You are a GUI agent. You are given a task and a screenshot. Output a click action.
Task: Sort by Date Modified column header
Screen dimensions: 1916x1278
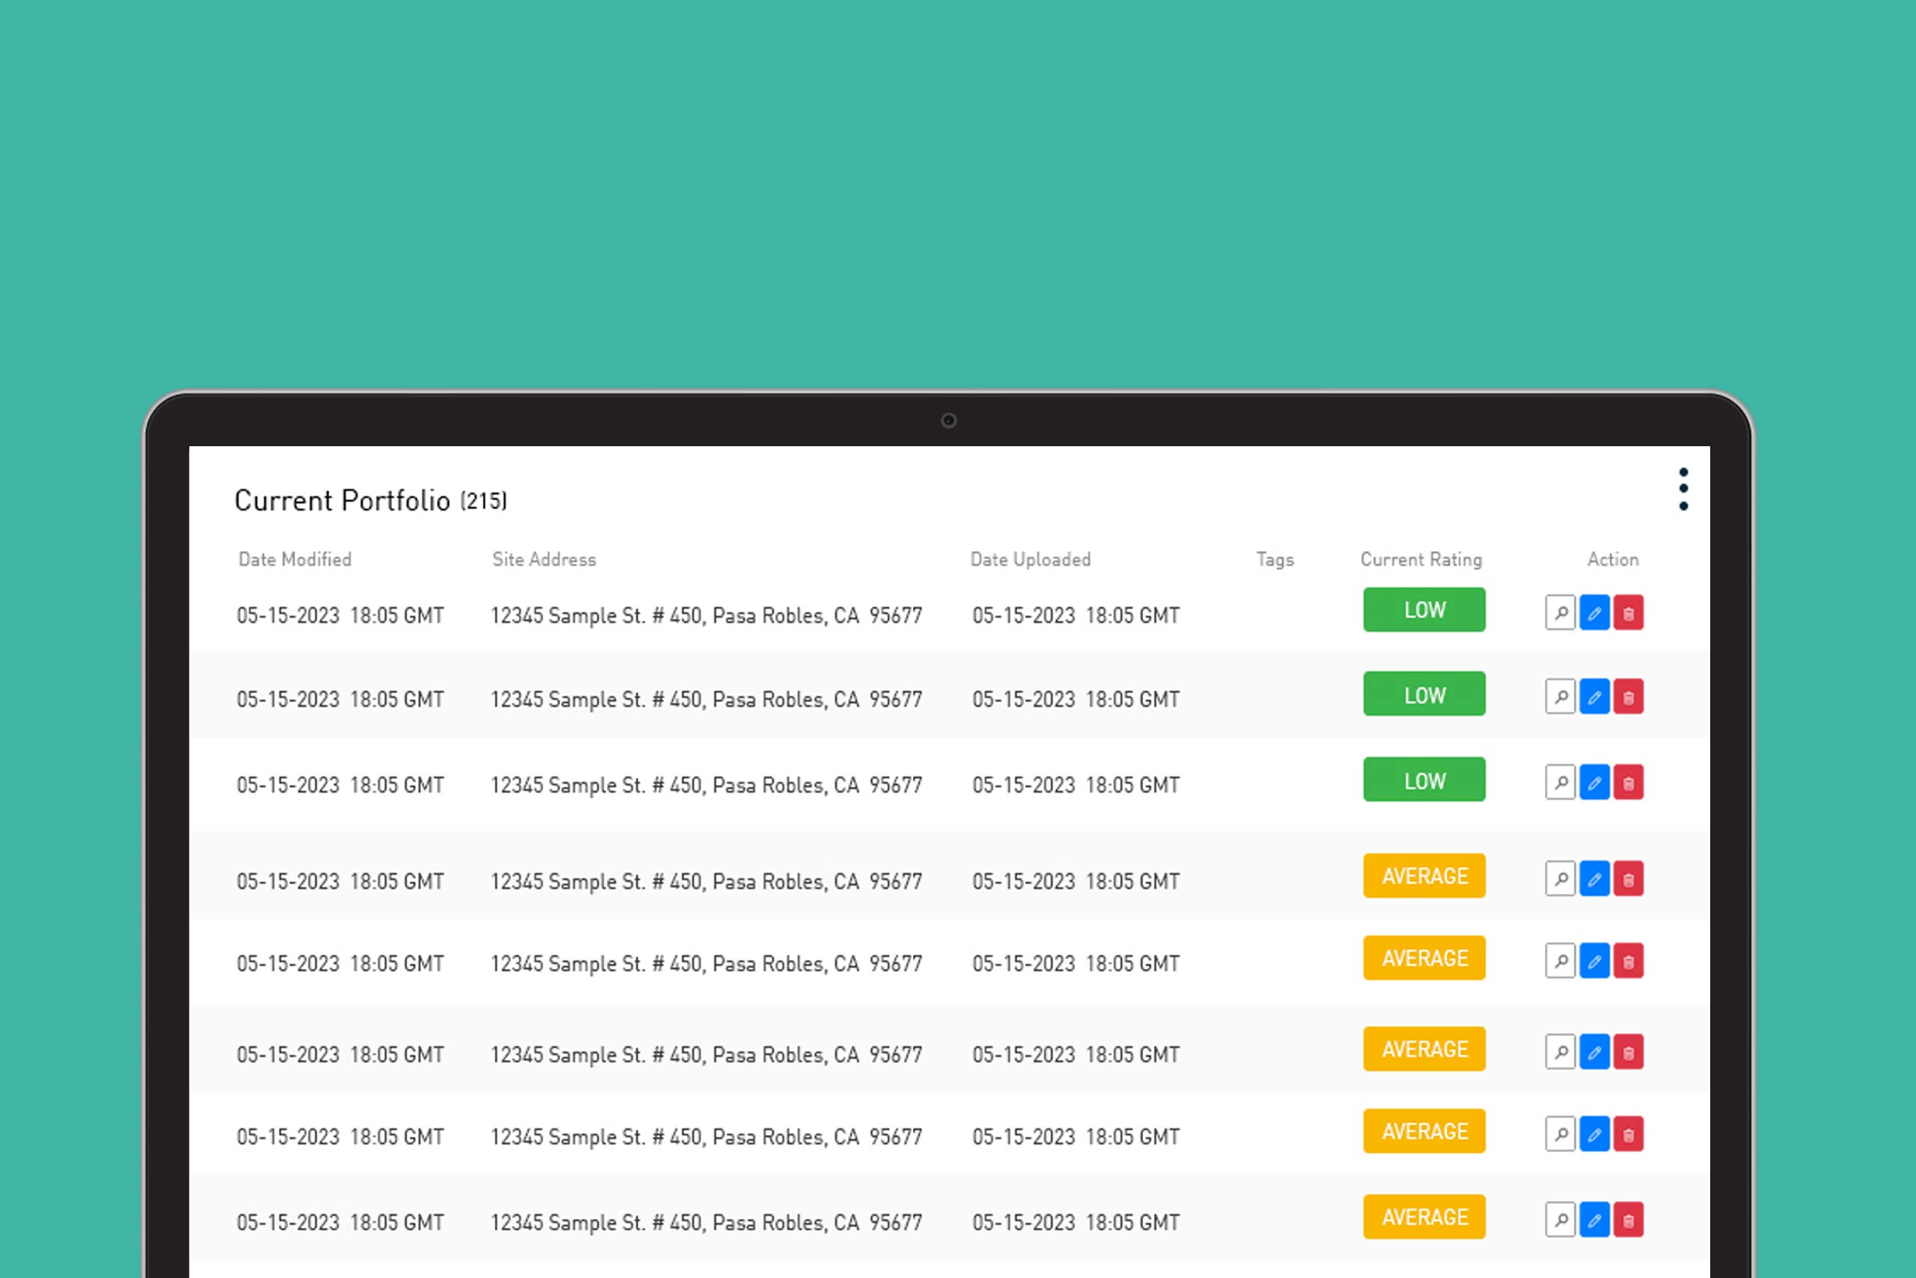[295, 559]
